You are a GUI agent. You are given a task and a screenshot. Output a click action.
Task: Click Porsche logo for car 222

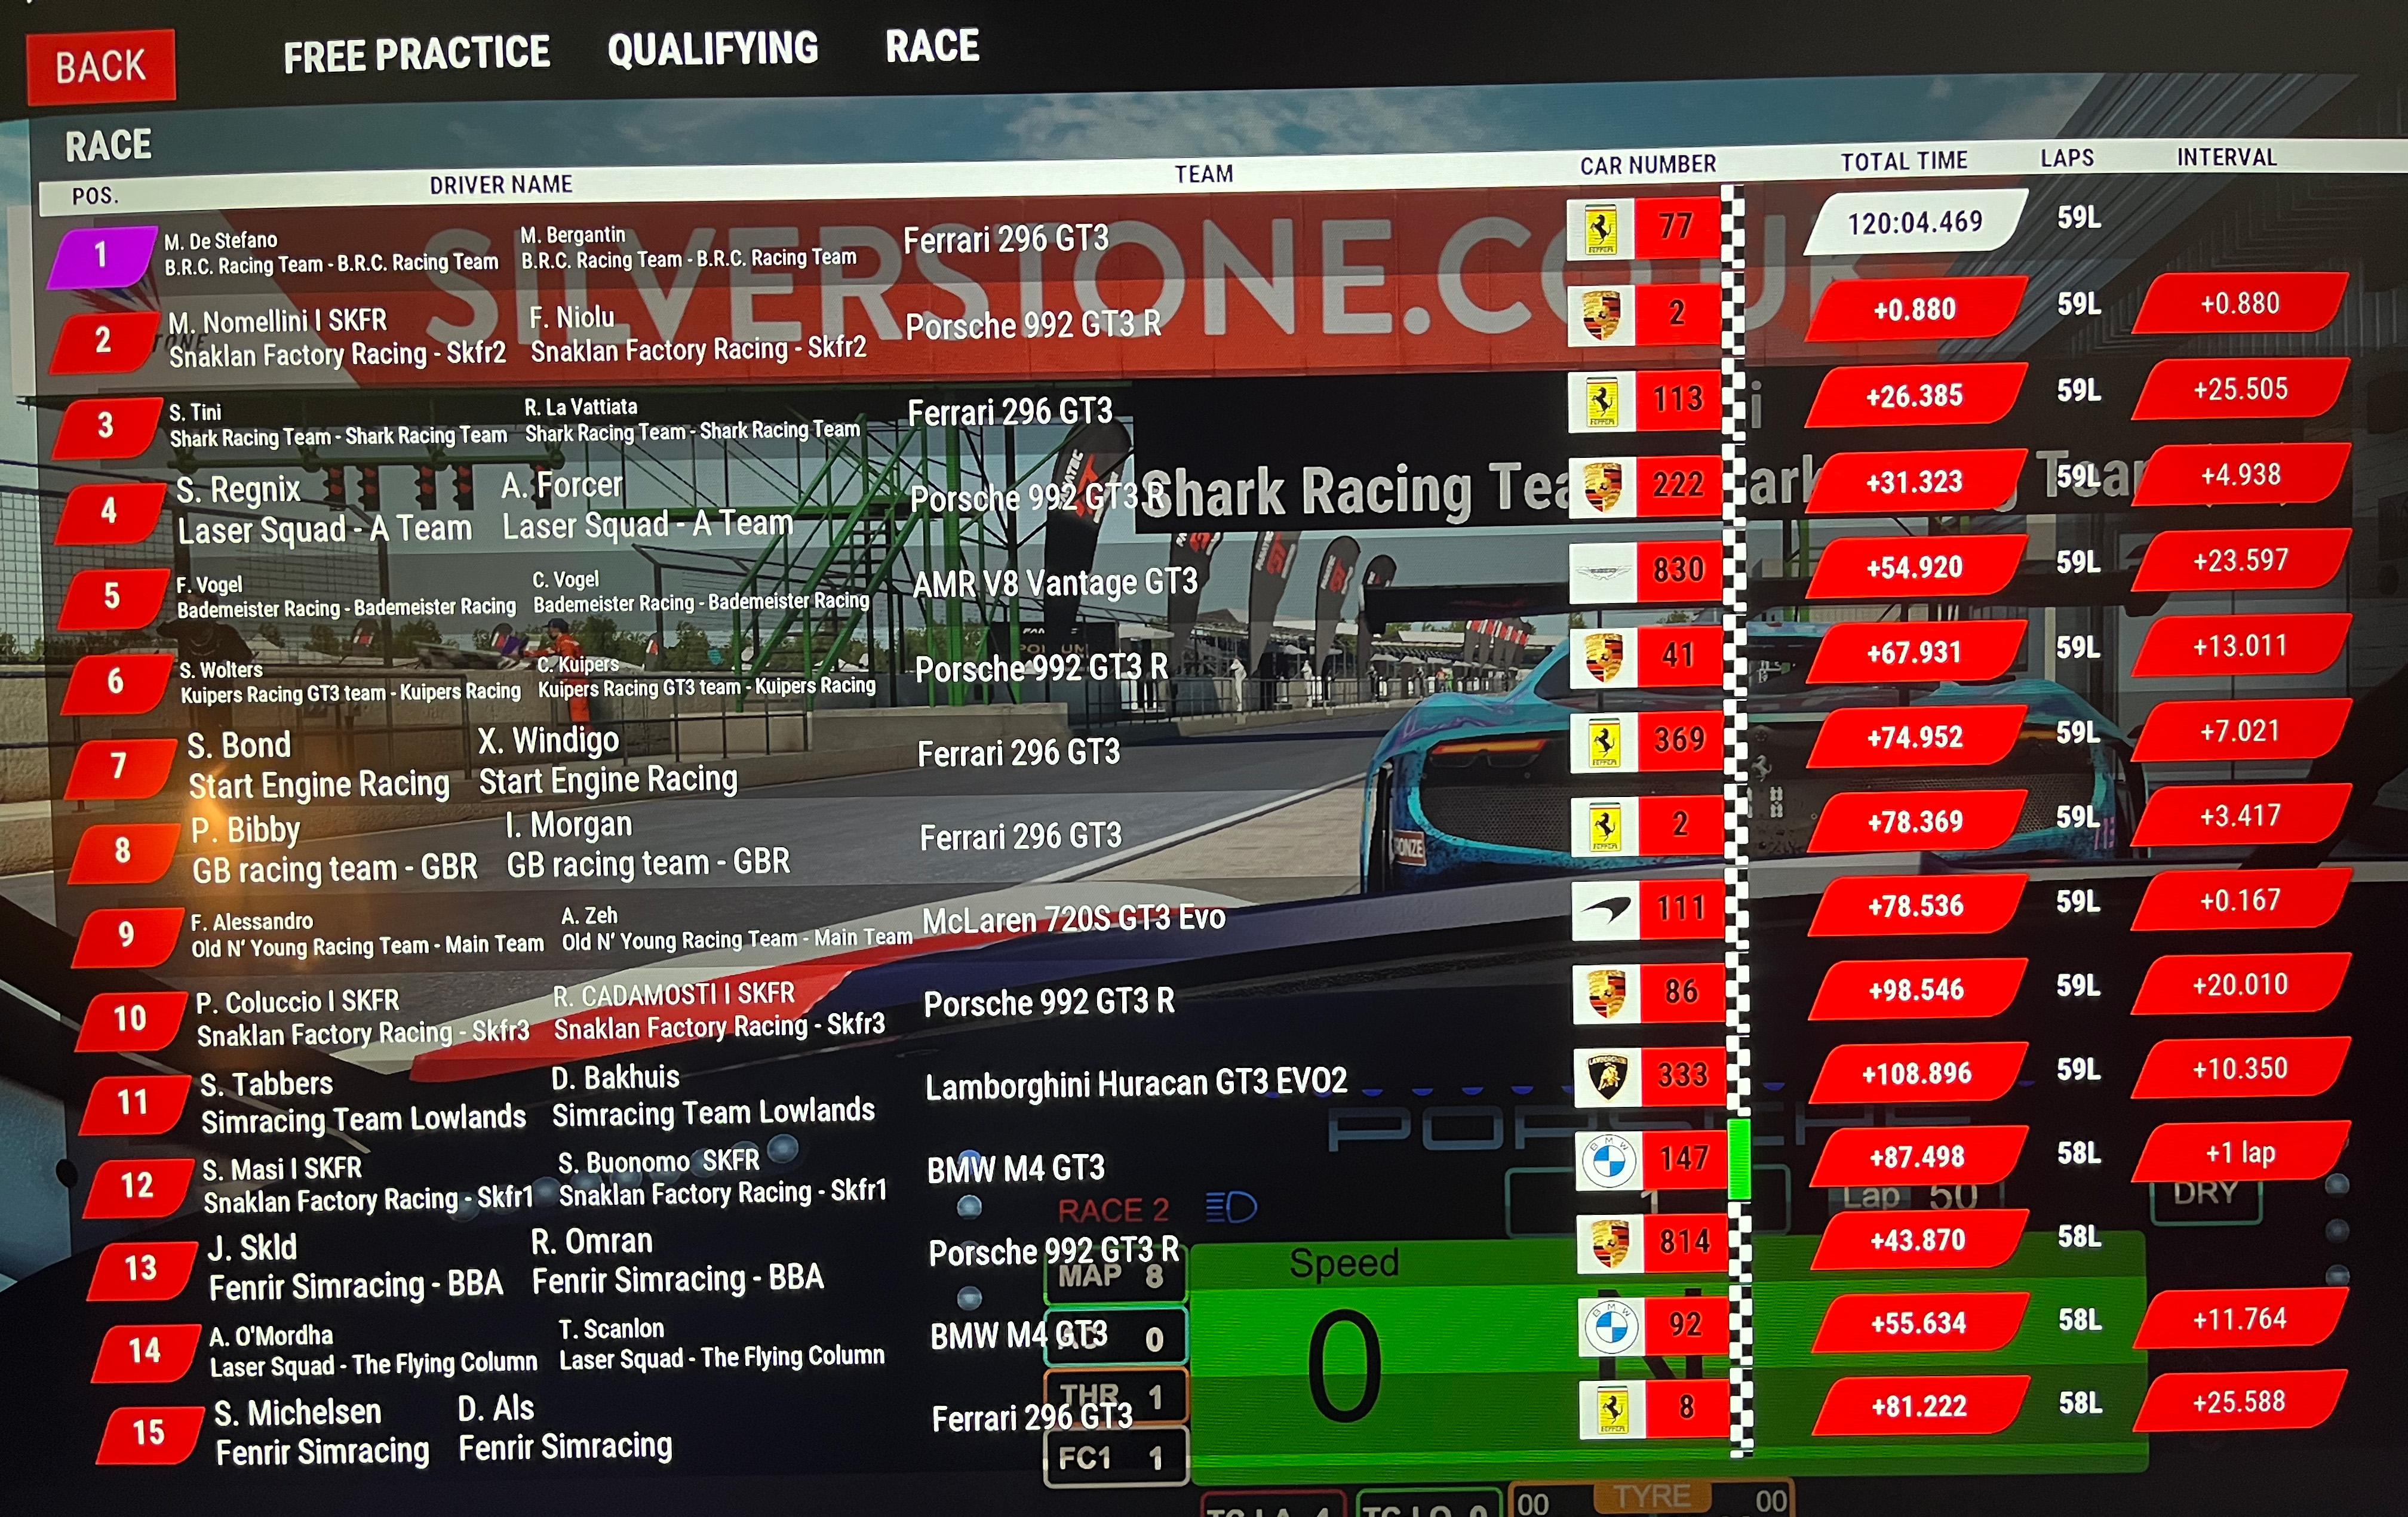click(x=1603, y=488)
